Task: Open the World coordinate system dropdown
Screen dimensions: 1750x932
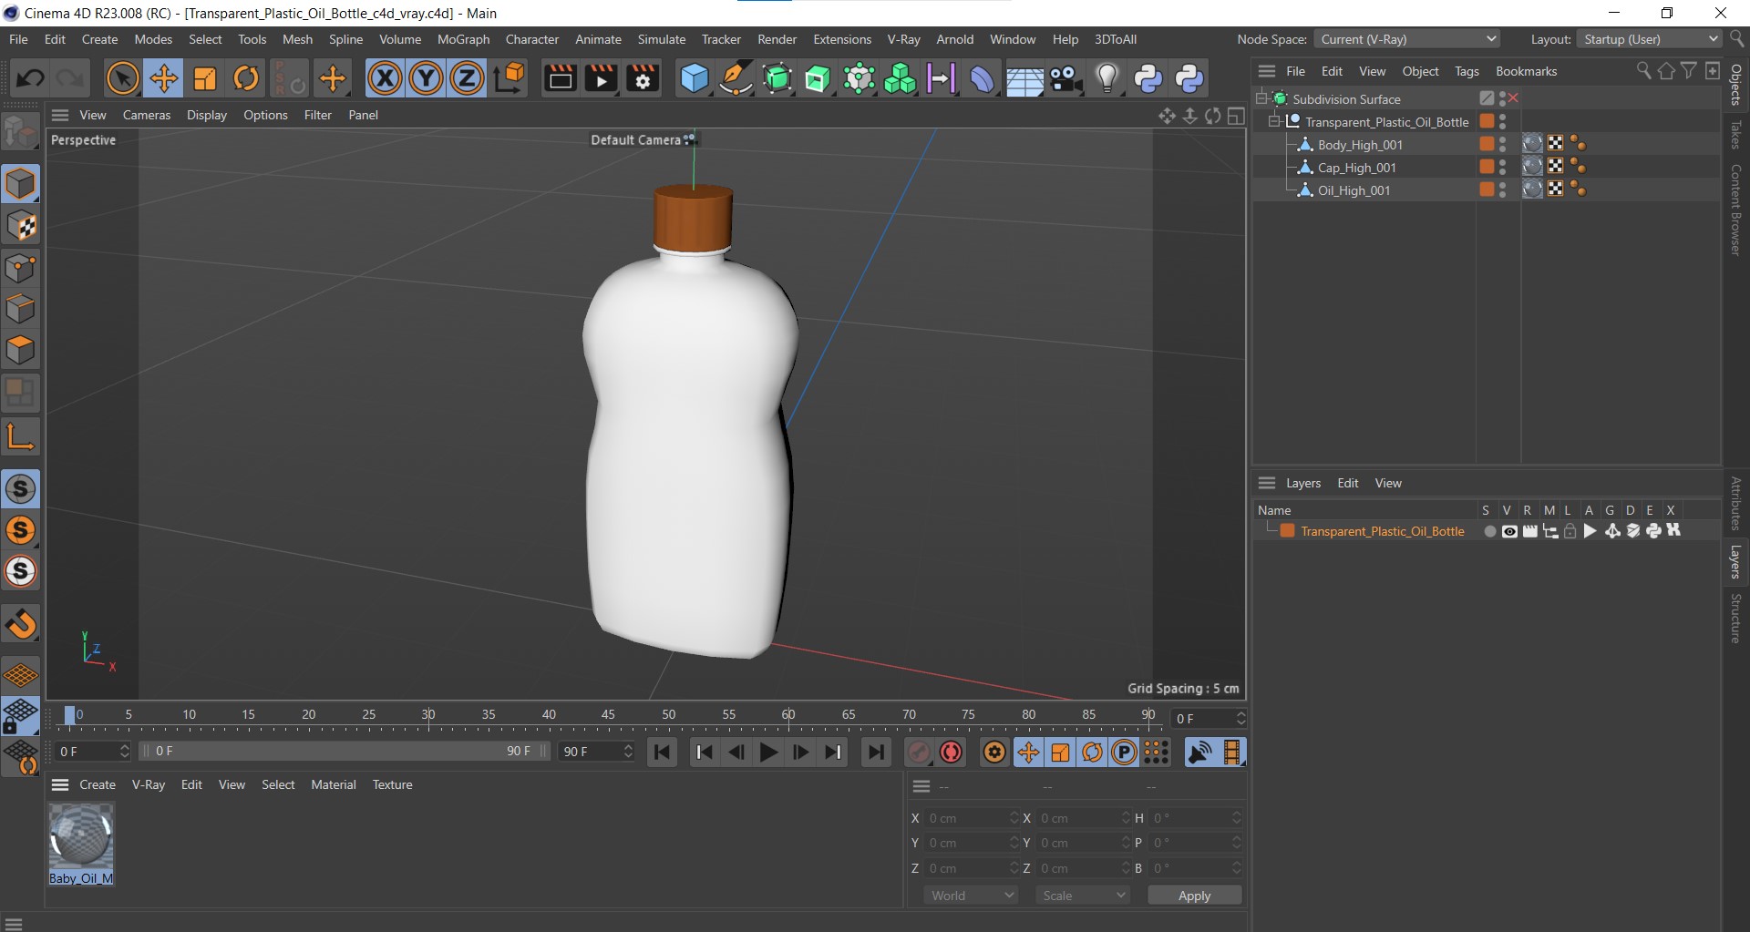Action: pos(971,896)
